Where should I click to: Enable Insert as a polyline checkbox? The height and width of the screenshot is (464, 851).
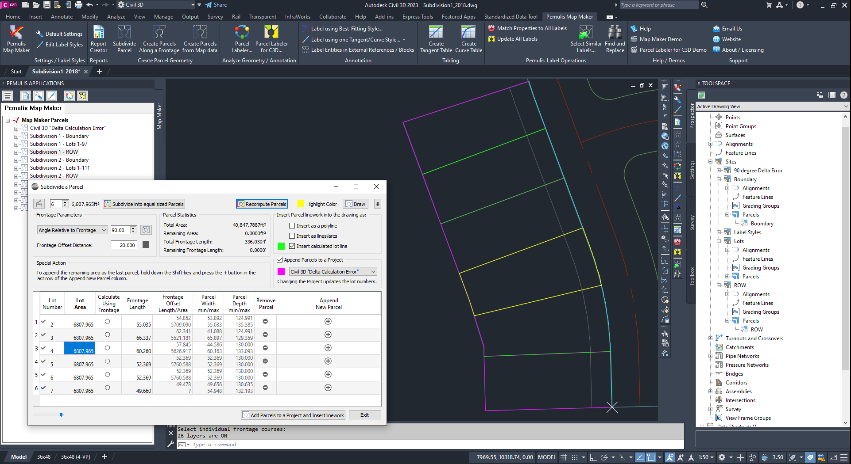click(292, 226)
